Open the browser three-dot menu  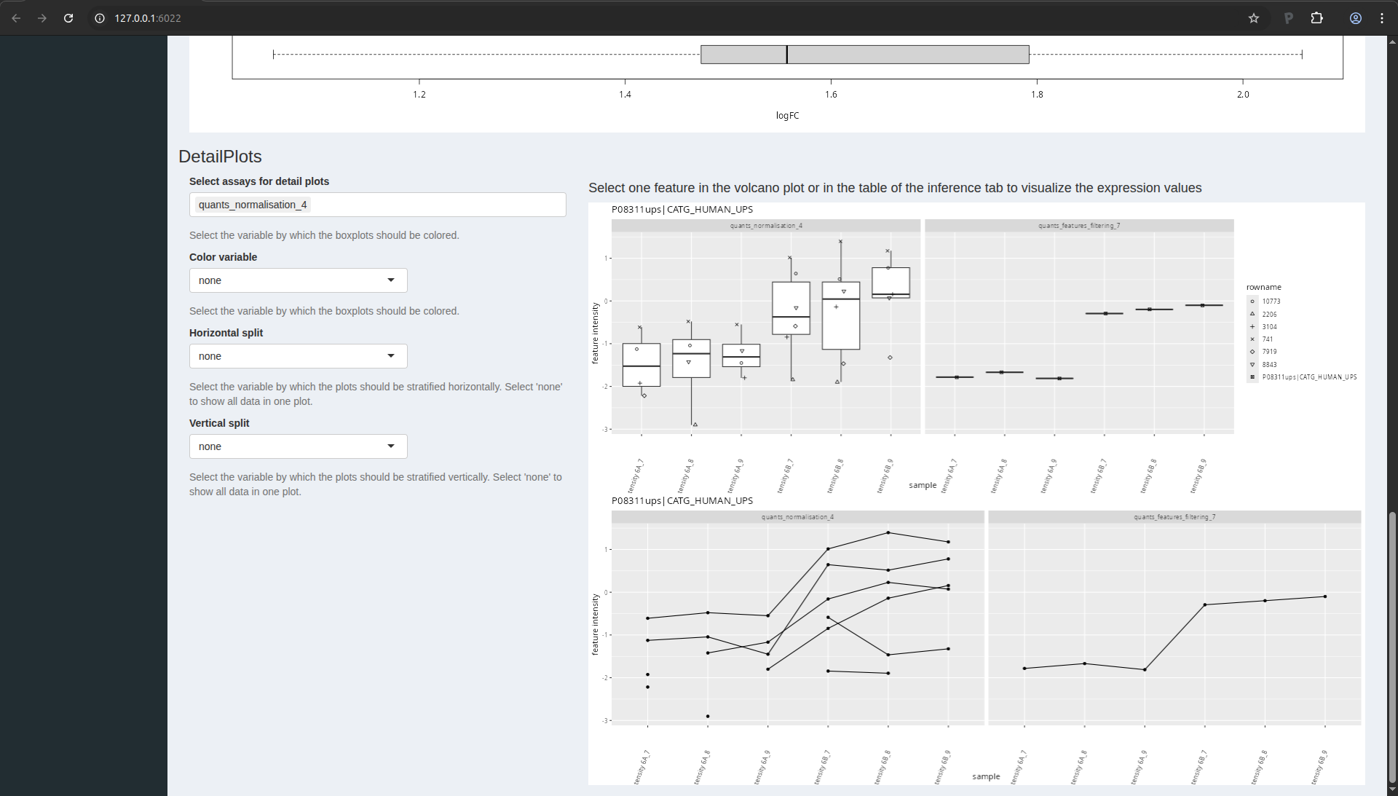[x=1382, y=18]
